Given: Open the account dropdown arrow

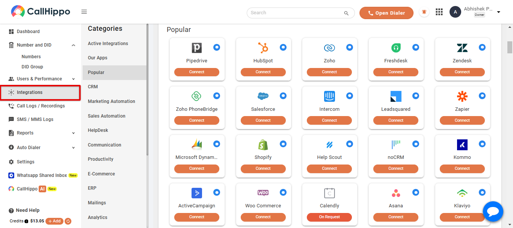Looking at the screenshot, I should [x=499, y=12].
